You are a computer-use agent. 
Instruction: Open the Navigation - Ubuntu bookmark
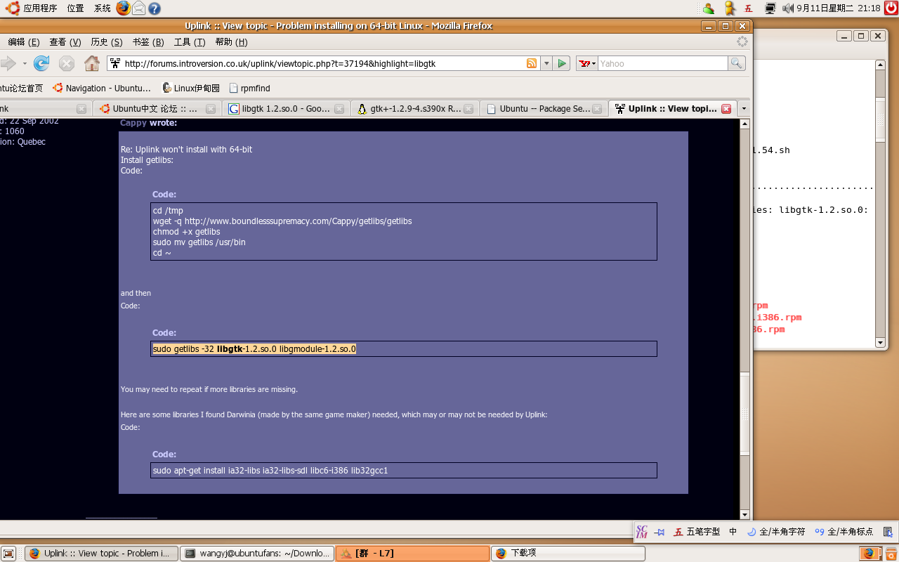(x=102, y=88)
